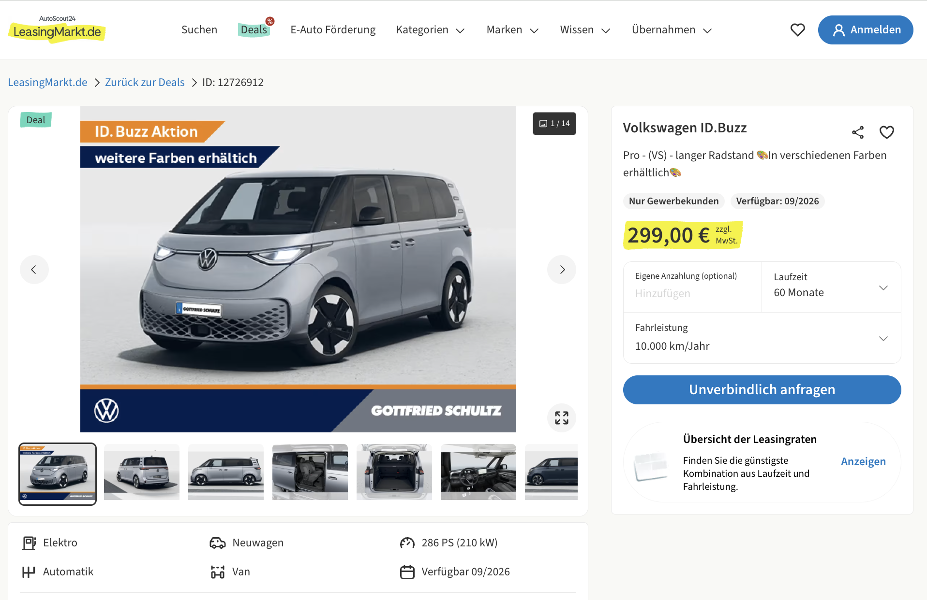The width and height of the screenshot is (927, 600).
Task: Go to E-Auto Förderung page
Action: 333,30
